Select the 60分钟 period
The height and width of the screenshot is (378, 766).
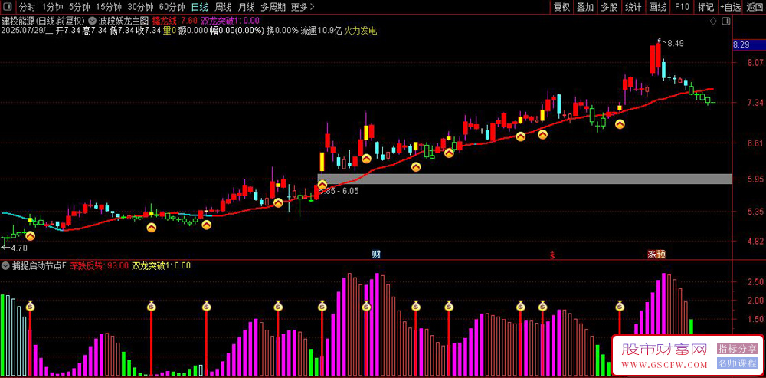click(x=172, y=8)
